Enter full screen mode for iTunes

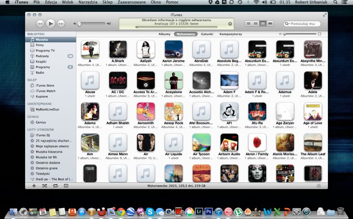tap(325, 15)
